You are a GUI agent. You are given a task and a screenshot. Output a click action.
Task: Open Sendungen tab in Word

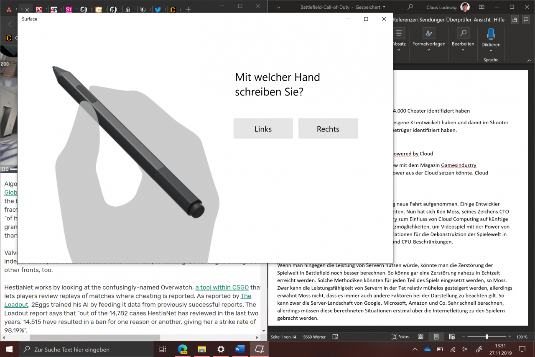click(x=432, y=20)
